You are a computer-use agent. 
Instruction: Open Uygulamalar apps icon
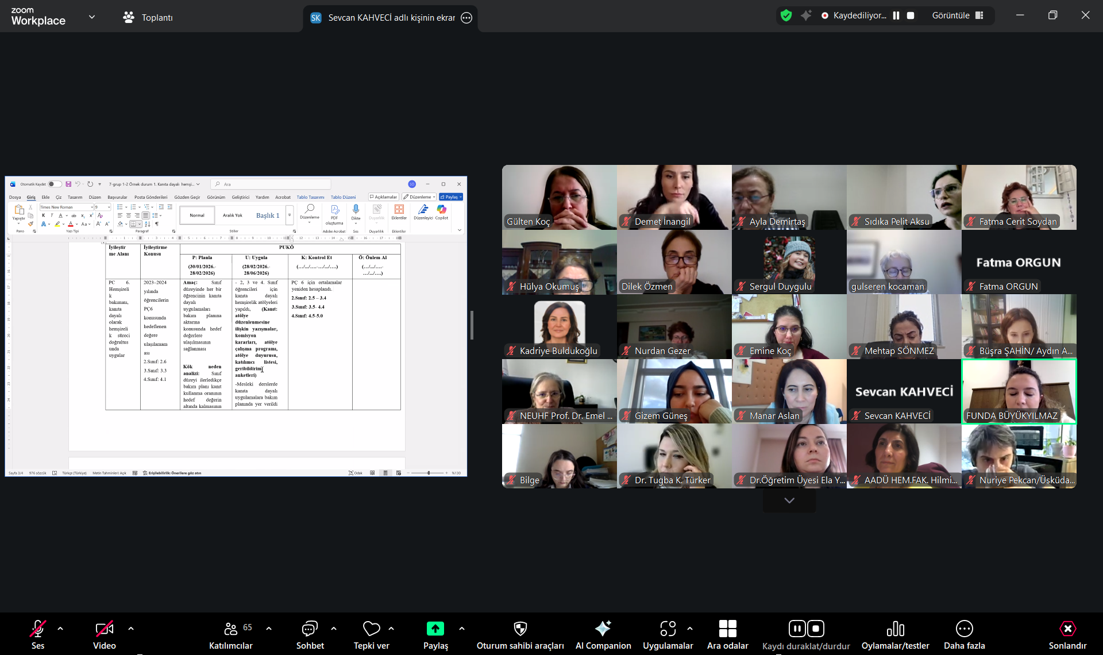point(668,629)
